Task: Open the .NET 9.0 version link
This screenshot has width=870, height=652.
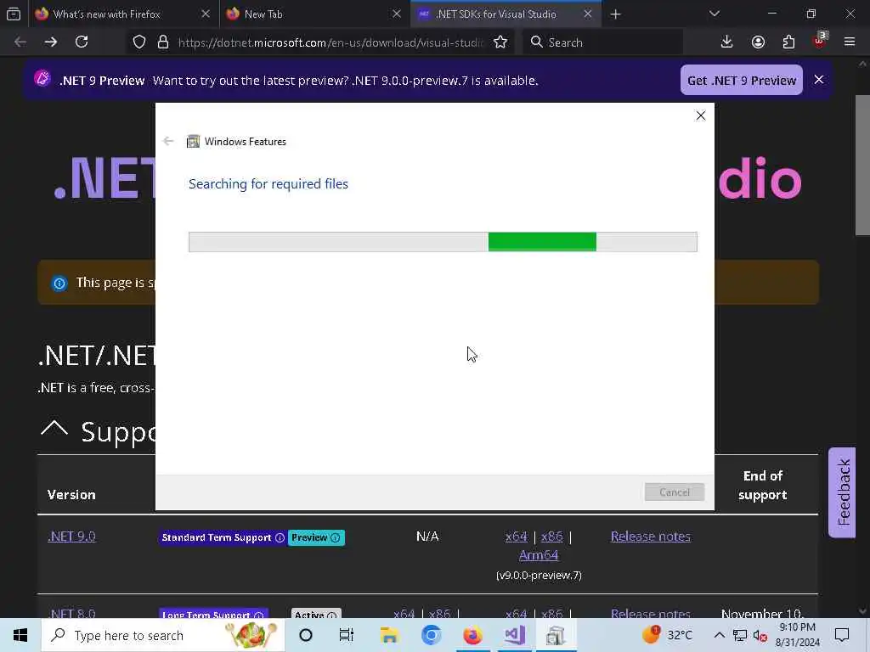Action: [71, 537]
